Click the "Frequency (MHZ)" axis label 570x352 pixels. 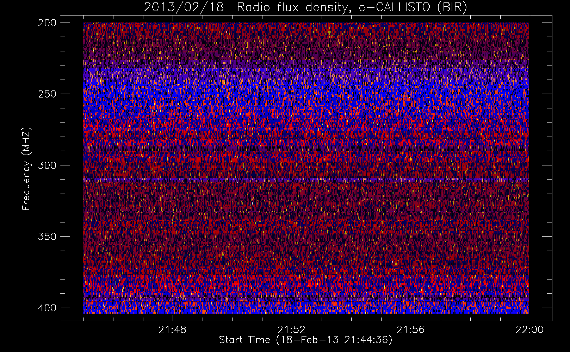tap(26, 169)
